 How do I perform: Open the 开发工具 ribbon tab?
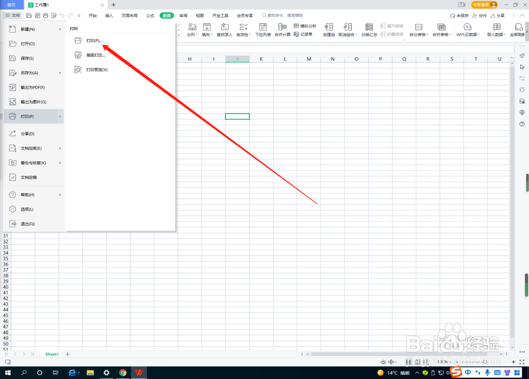coord(220,15)
